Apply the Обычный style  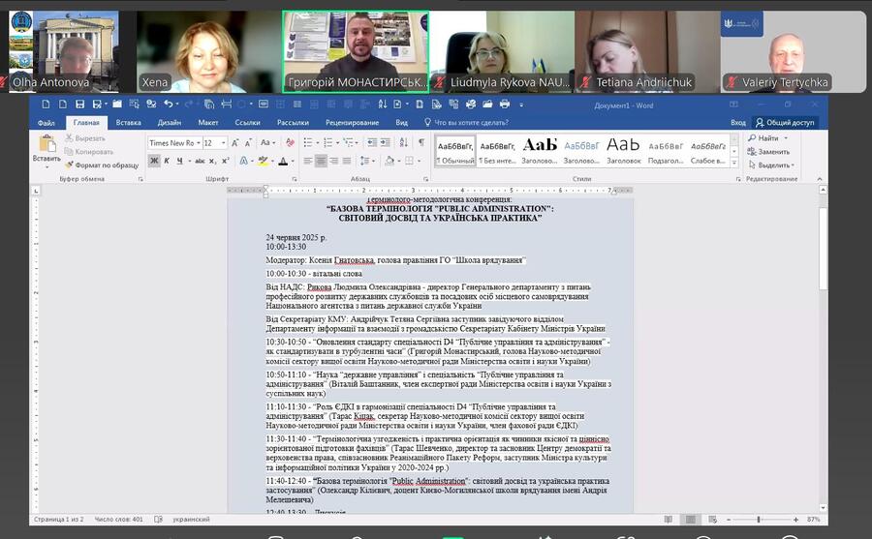(x=455, y=151)
